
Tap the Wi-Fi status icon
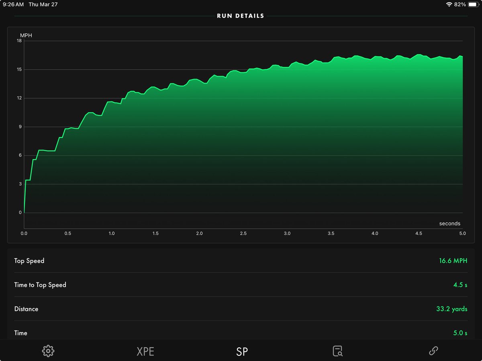(x=449, y=4)
